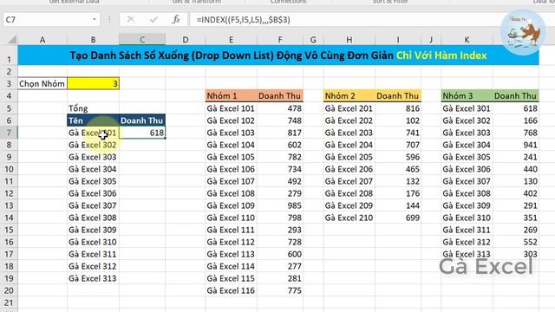Viewport: 555px width, 312px height.
Task: Select column K header
Action: coord(467,40)
